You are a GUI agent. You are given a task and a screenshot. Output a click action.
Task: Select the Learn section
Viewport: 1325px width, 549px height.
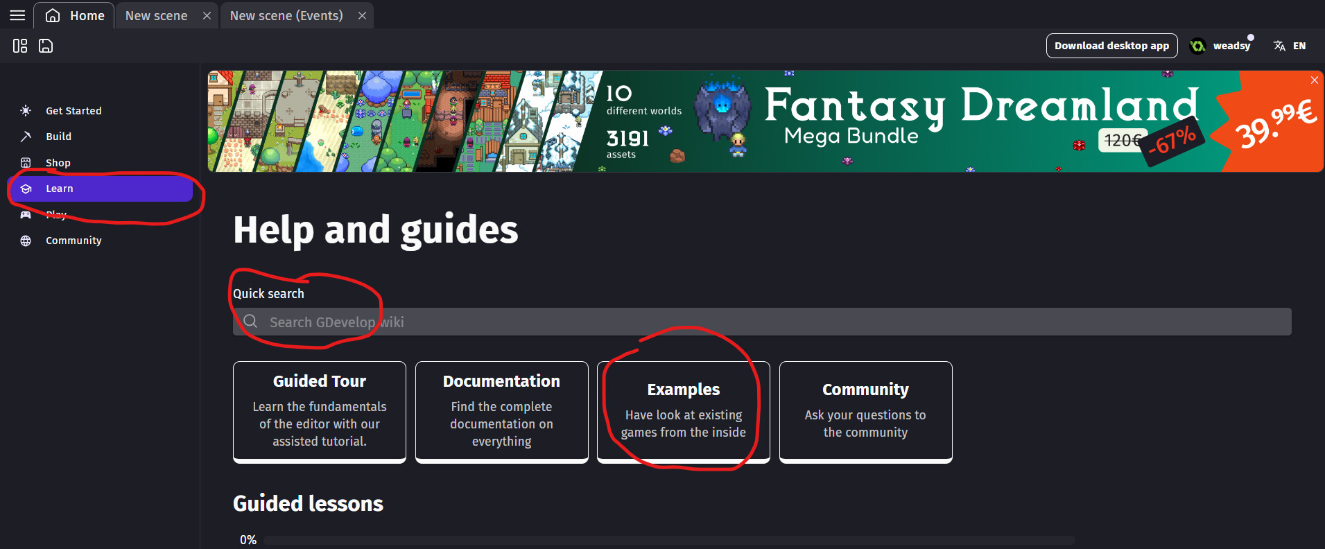pyautogui.click(x=101, y=189)
